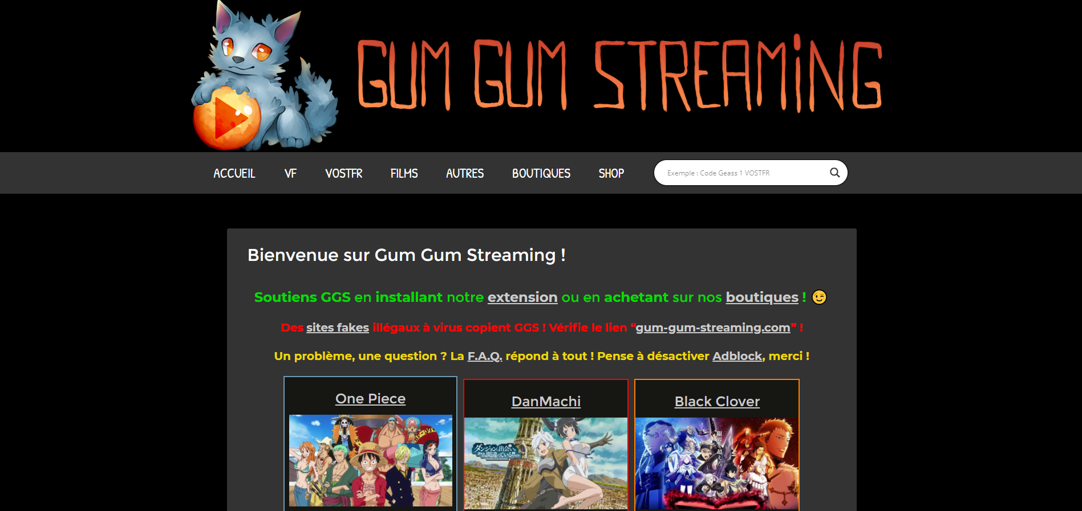The width and height of the screenshot is (1082, 511).
Task: Follow the boutiques link in green text
Action: pyautogui.click(x=762, y=297)
